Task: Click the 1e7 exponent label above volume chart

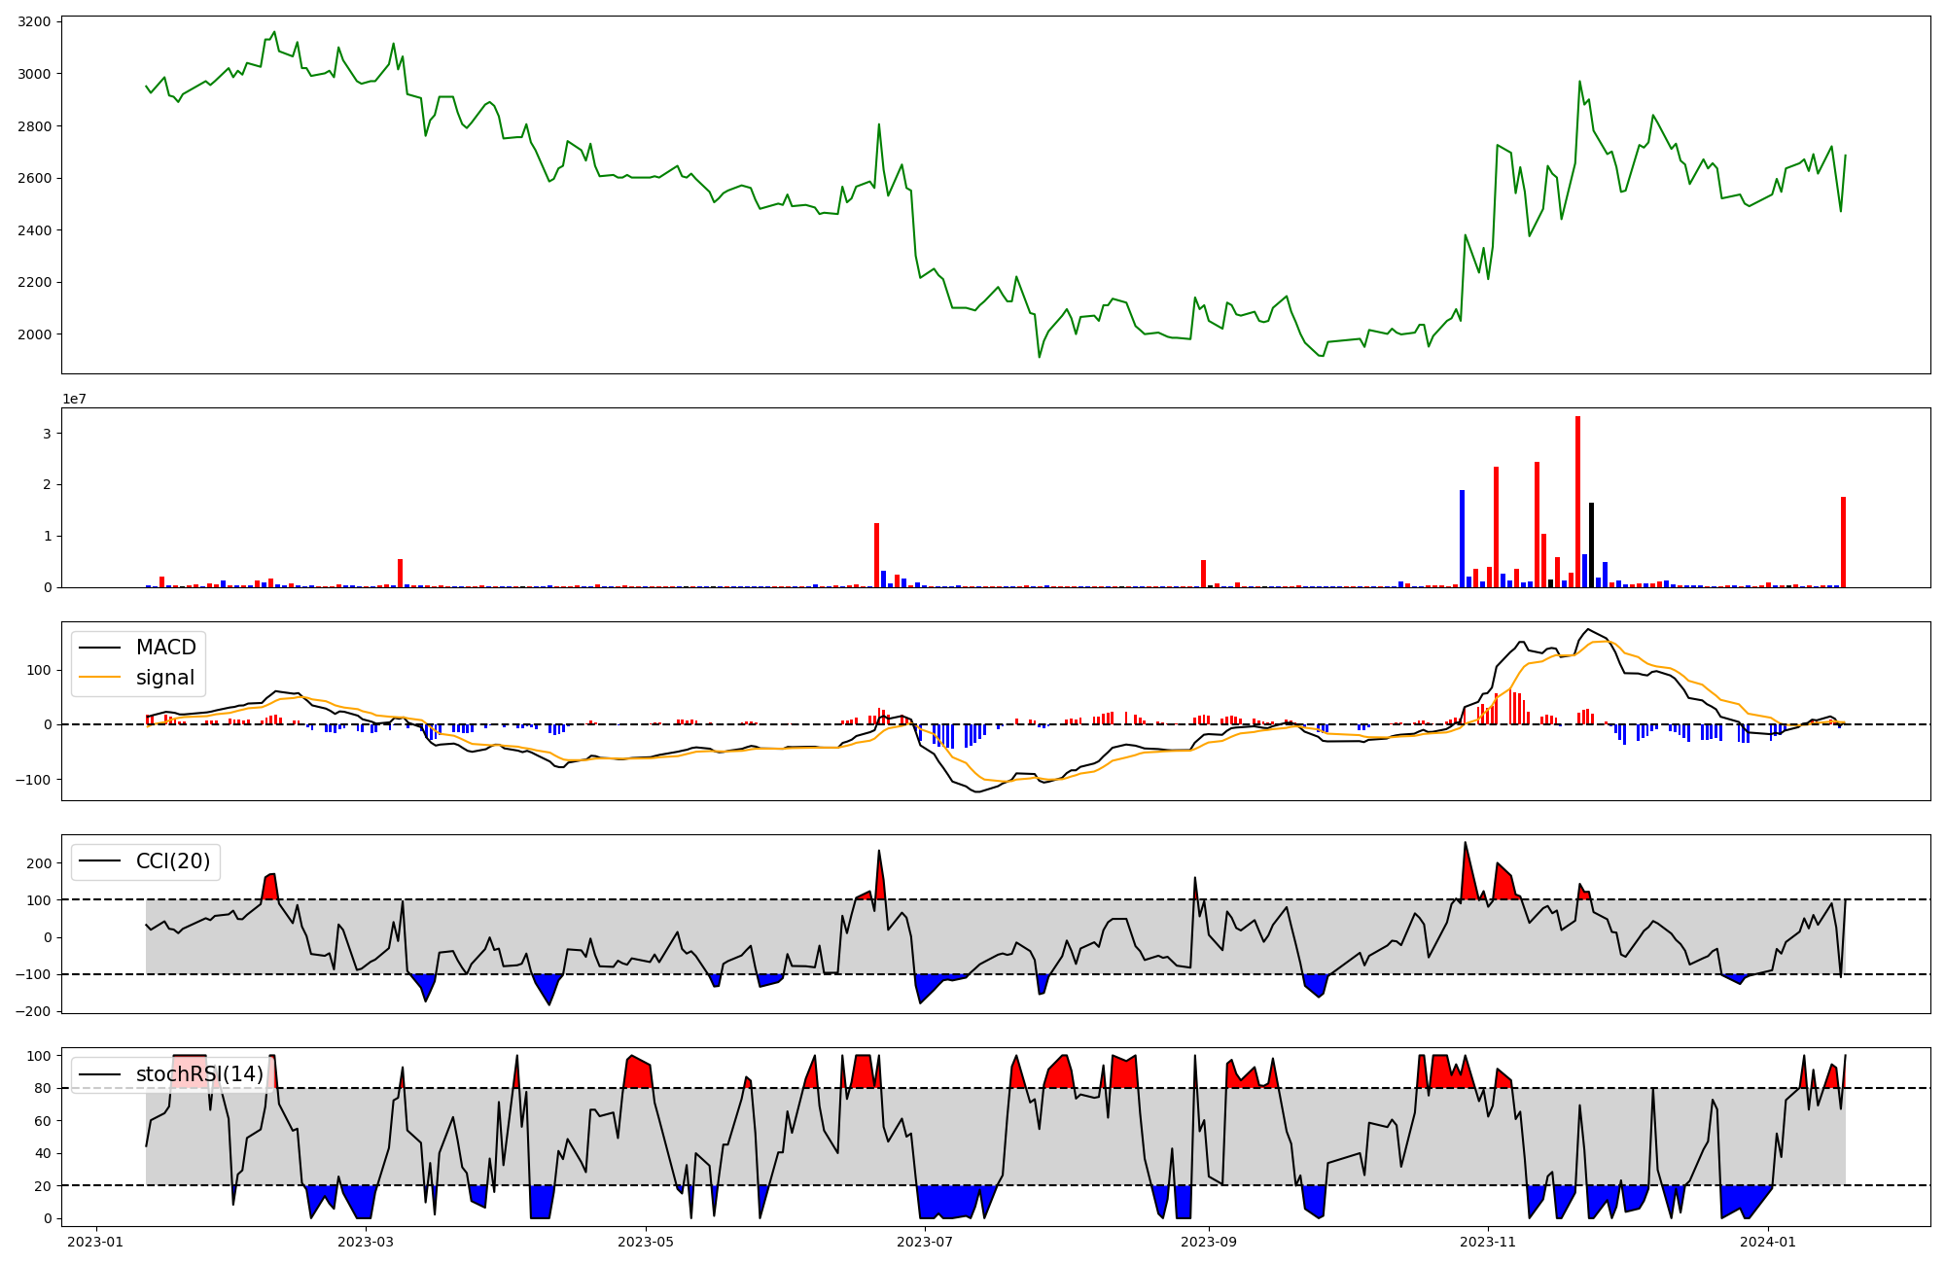Action: click(x=75, y=400)
